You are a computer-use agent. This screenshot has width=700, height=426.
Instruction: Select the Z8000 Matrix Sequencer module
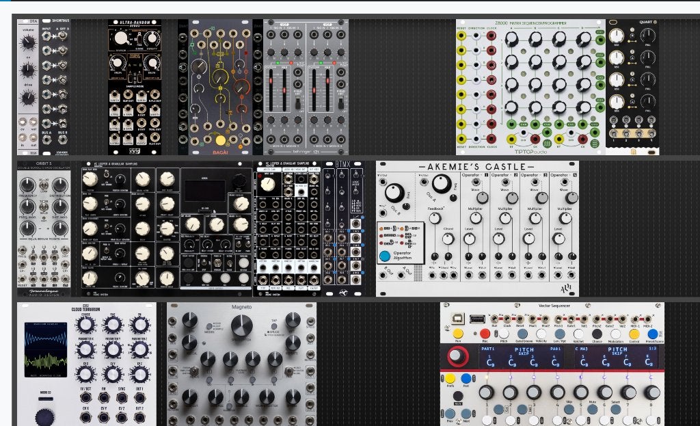tap(530, 87)
